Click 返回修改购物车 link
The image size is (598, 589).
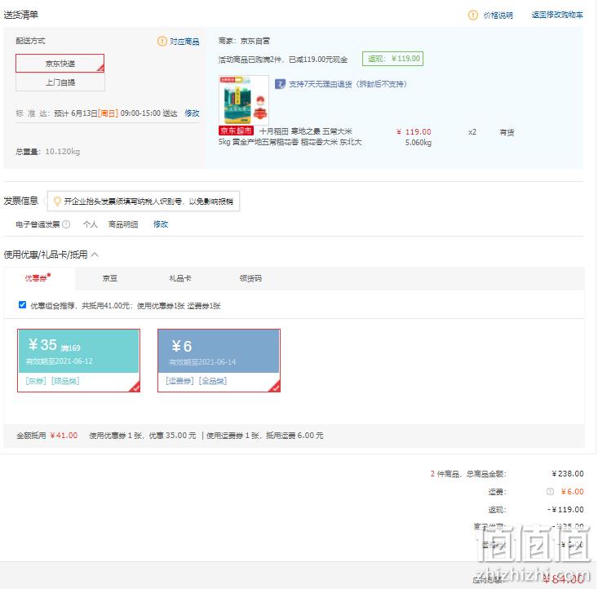pyautogui.click(x=557, y=15)
